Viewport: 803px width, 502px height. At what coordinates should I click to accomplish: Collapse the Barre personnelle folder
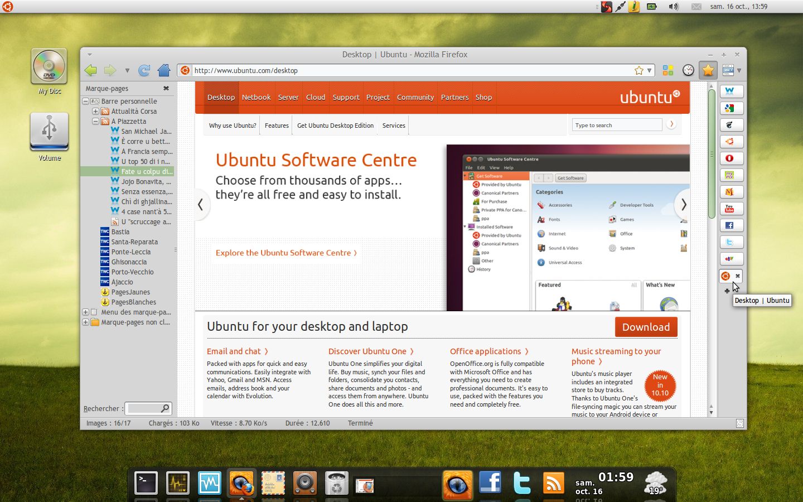pos(86,101)
